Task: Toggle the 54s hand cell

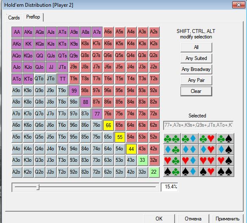Action: click(131, 137)
